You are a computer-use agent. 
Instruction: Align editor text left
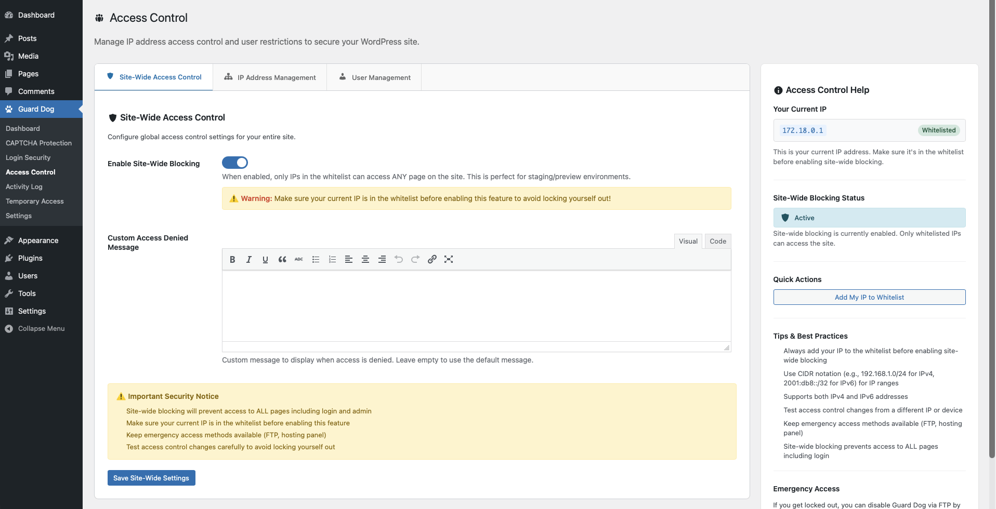349,259
